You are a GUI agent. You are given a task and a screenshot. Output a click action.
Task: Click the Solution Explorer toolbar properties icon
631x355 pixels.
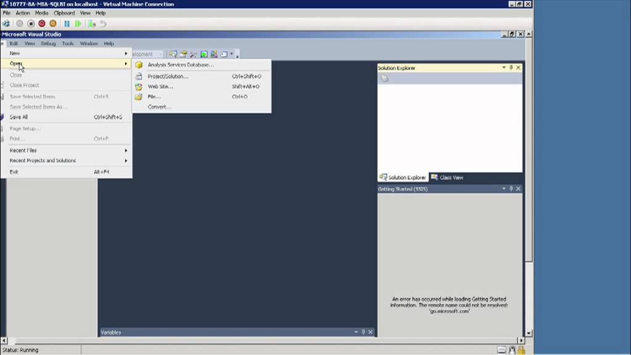(x=385, y=78)
